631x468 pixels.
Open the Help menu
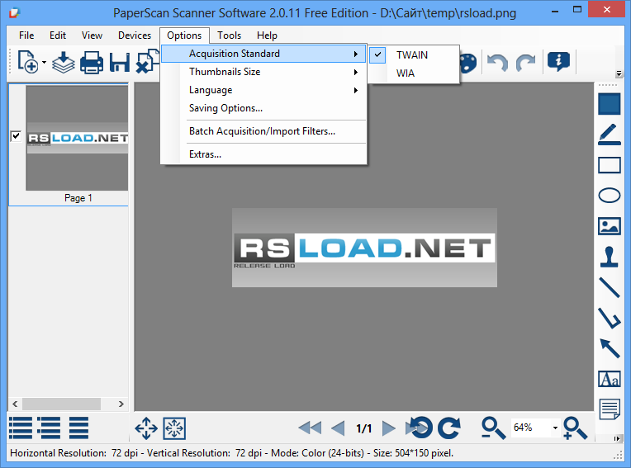point(267,35)
